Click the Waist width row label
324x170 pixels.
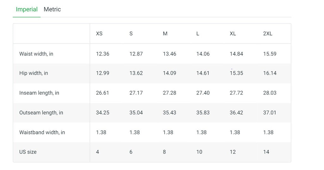[x=36, y=54]
